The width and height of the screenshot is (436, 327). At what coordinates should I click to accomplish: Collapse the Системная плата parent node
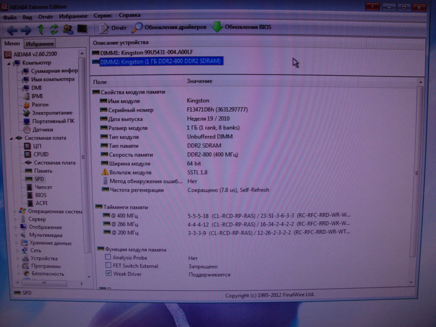[11, 139]
